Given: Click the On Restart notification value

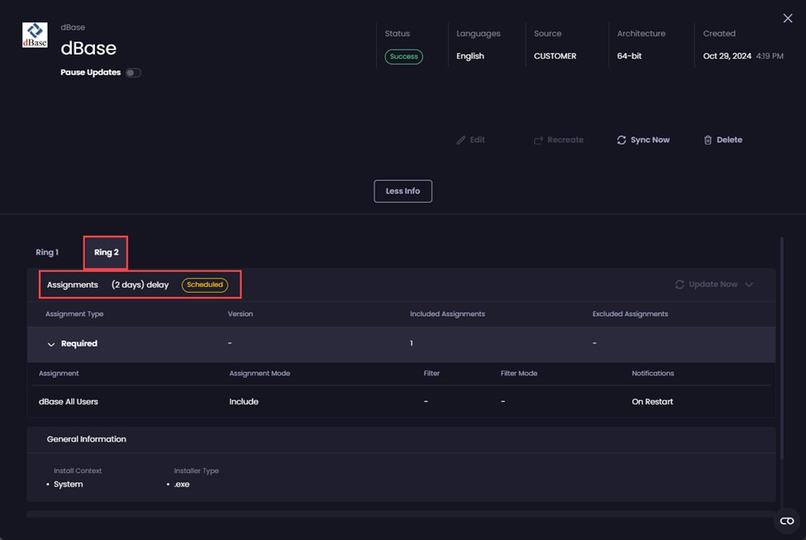Looking at the screenshot, I should 652,402.
